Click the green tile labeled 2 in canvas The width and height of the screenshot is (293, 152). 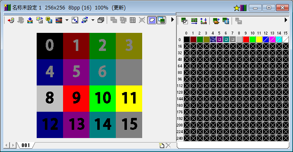click(x=103, y=46)
